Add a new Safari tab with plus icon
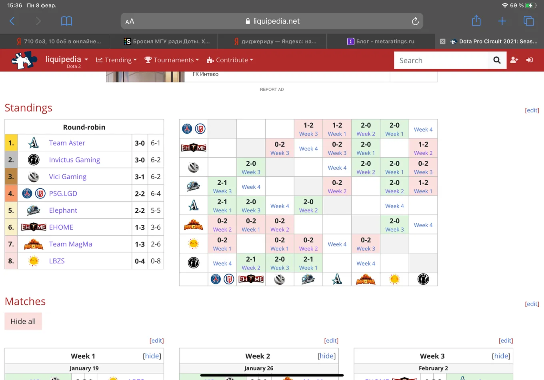This screenshot has width=544, height=380. tap(502, 21)
